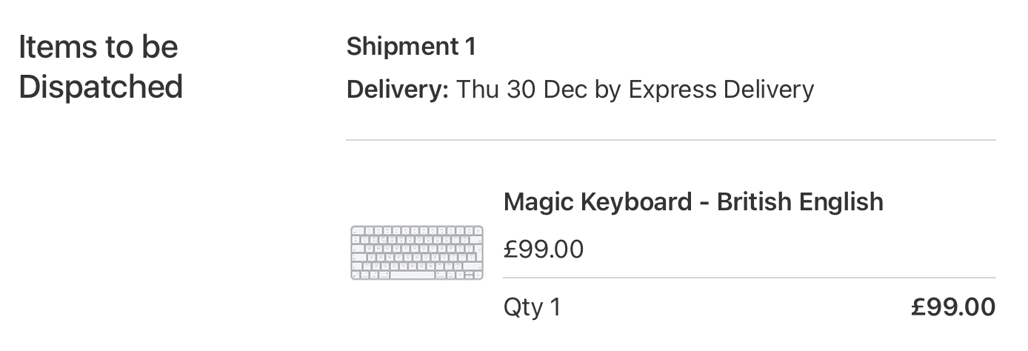Click the Magic Keyboard product thumbnail image
This screenshot has height=351, width=1028.
coord(416,253)
